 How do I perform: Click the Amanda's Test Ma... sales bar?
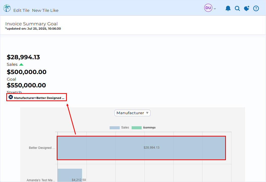point(70,175)
